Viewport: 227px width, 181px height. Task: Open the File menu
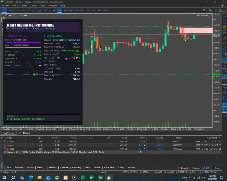pos(8,6)
